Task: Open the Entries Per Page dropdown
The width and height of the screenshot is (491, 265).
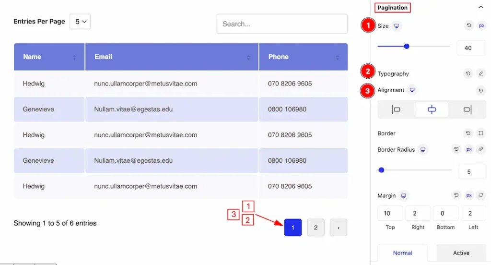Action: pos(80,22)
